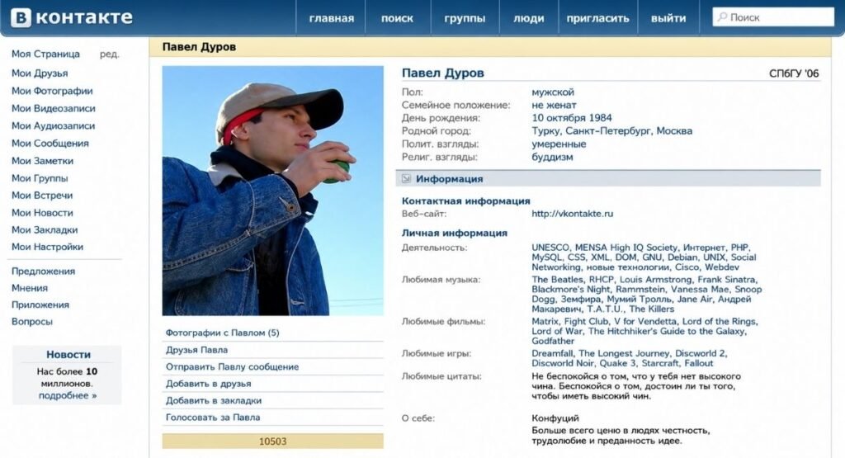Click подробнее » in Новости box
Image resolution: width=845 pixels, height=458 pixels.
pyautogui.click(x=68, y=395)
